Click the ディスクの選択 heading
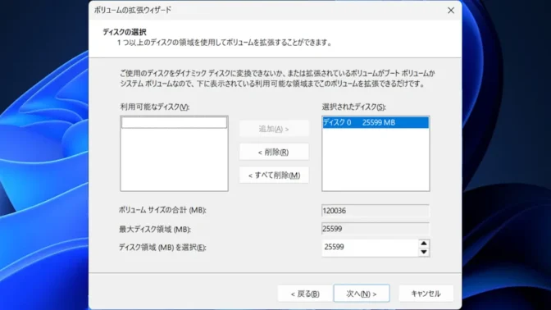 click(125, 32)
